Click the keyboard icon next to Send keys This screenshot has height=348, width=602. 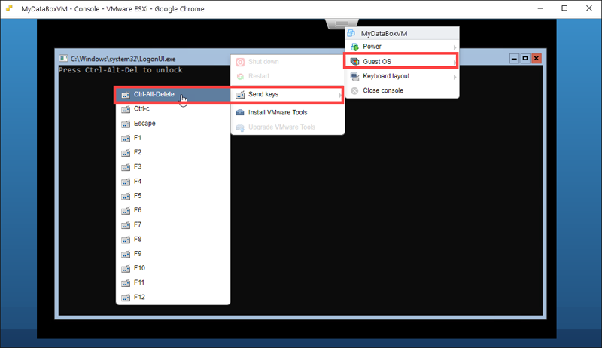click(240, 94)
